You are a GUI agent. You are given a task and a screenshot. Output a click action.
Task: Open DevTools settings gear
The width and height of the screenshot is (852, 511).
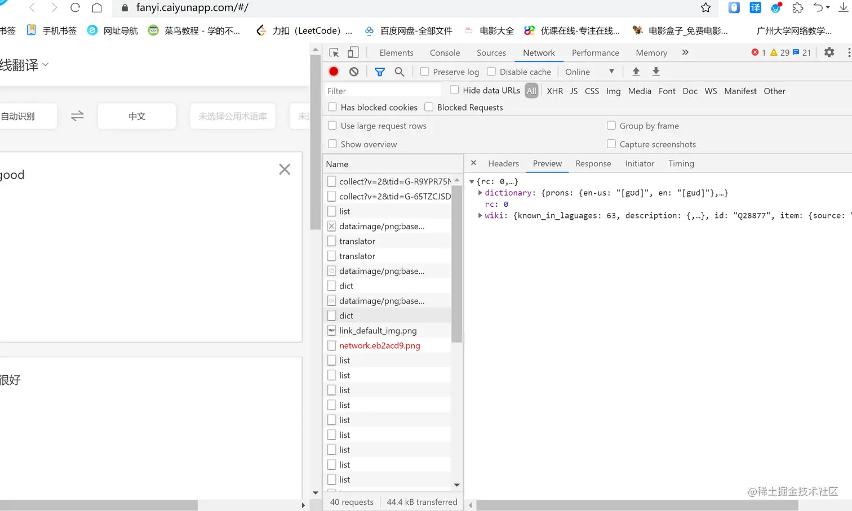[829, 52]
